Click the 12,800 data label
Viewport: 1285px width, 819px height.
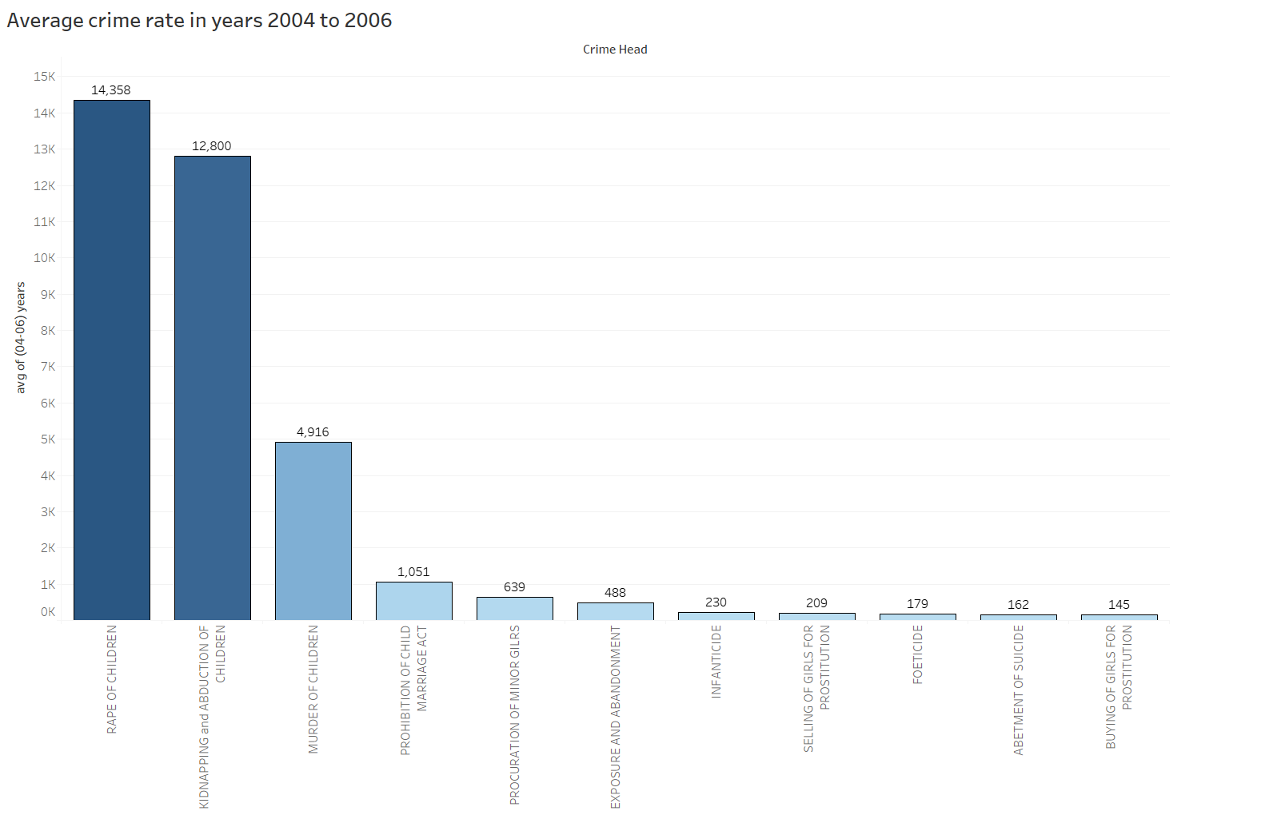point(212,146)
